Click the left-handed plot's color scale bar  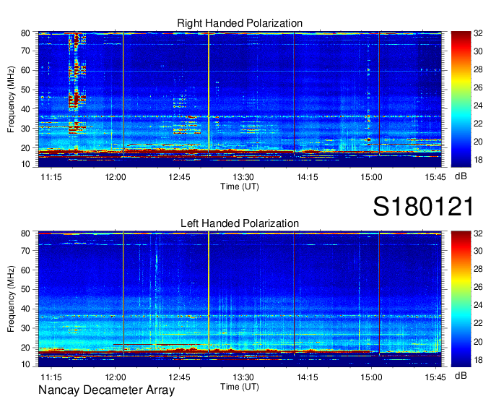[461, 299]
